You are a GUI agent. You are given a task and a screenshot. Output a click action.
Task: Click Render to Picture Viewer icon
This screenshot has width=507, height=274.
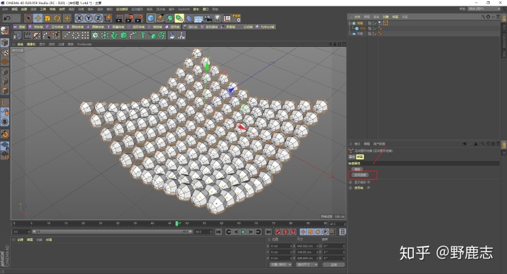(130, 18)
